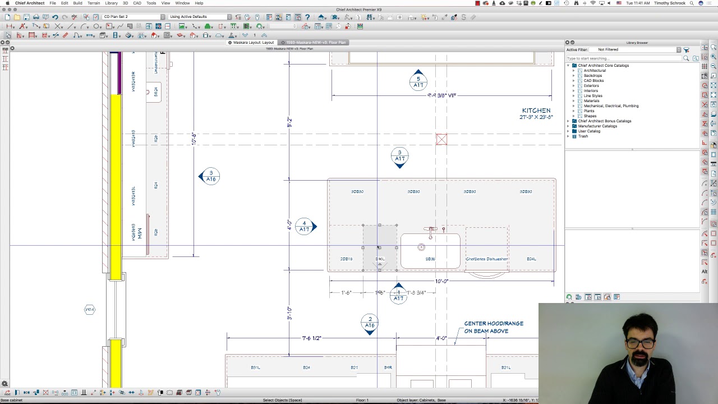The width and height of the screenshot is (718, 404).
Task: Select the Zoom Out magnifier tool
Action: pyautogui.click(x=714, y=66)
